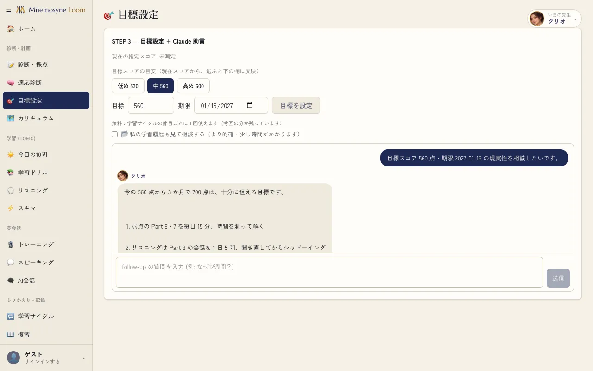This screenshot has width=593, height=371.
Task: Click the クリオ avatar in the chat
Action: coord(123,176)
